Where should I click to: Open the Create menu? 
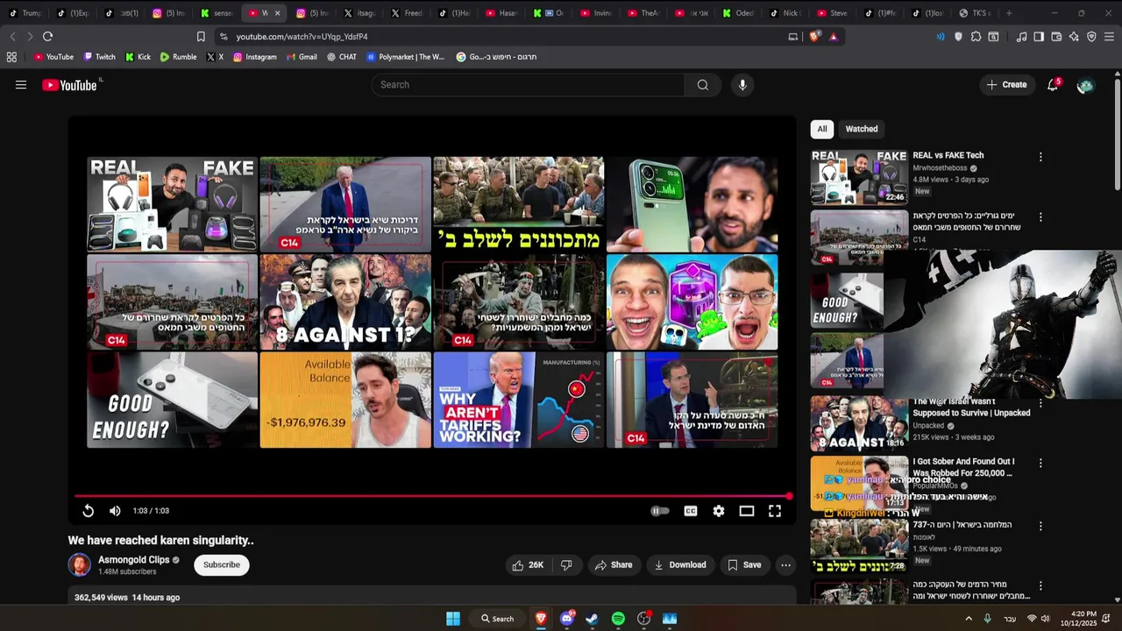[1006, 85]
